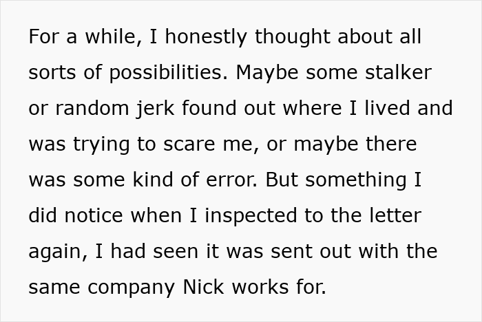Click the word 'Nick' in last line
The width and height of the screenshot is (482, 322).
pyautogui.click(x=203, y=287)
